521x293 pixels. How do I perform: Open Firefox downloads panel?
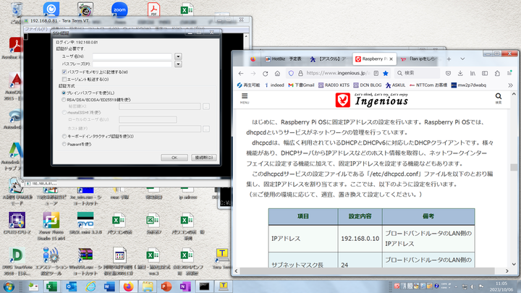click(x=460, y=73)
